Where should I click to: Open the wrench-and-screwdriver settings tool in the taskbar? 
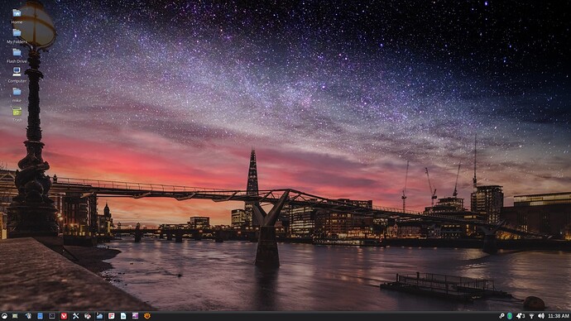coord(76,316)
